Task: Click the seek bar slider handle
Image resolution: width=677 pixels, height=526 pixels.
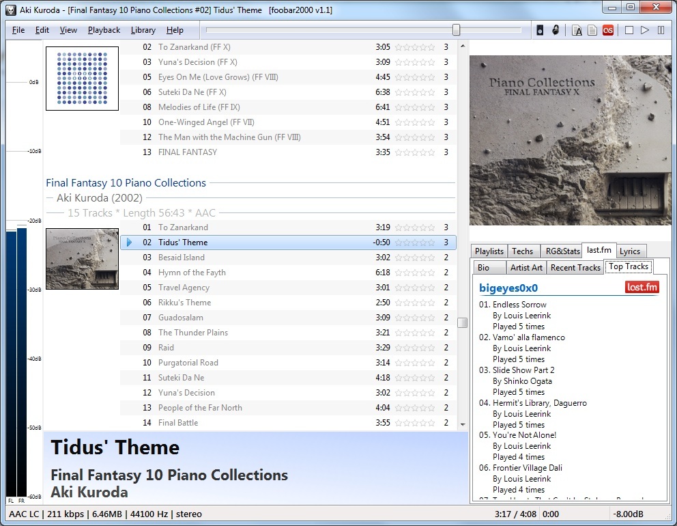Action: [x=456, y=30]
